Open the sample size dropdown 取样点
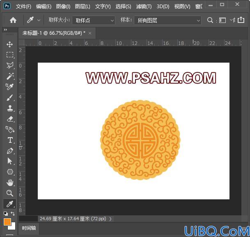250x237 pixels. click(x=94, y=20)
